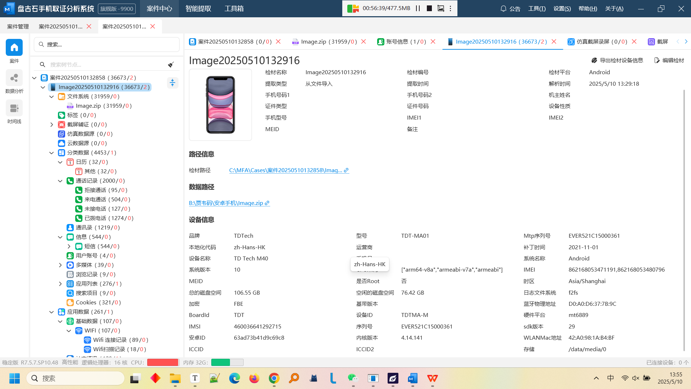Click the 内存 32G usage bar
Image resolution: width=691 pixels, height=389 pixels.
[227, 362]
